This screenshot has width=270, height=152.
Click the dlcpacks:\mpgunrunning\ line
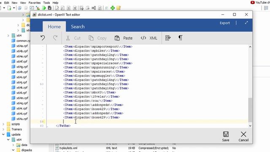(96, 68)
